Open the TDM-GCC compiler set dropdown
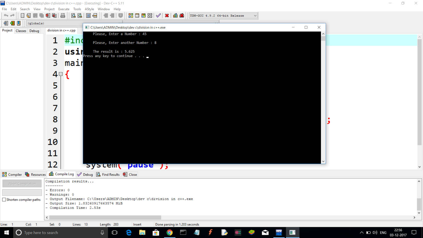 click(223, 16)
